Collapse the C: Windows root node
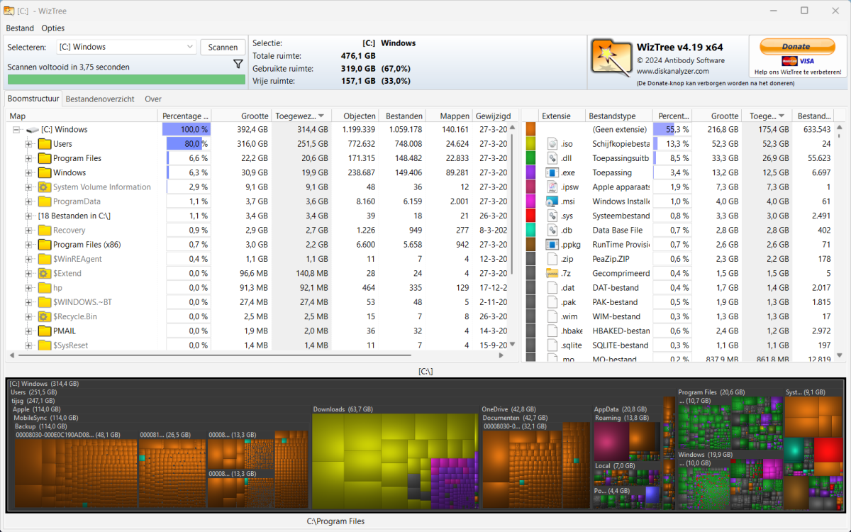 [x=16, y=130]
